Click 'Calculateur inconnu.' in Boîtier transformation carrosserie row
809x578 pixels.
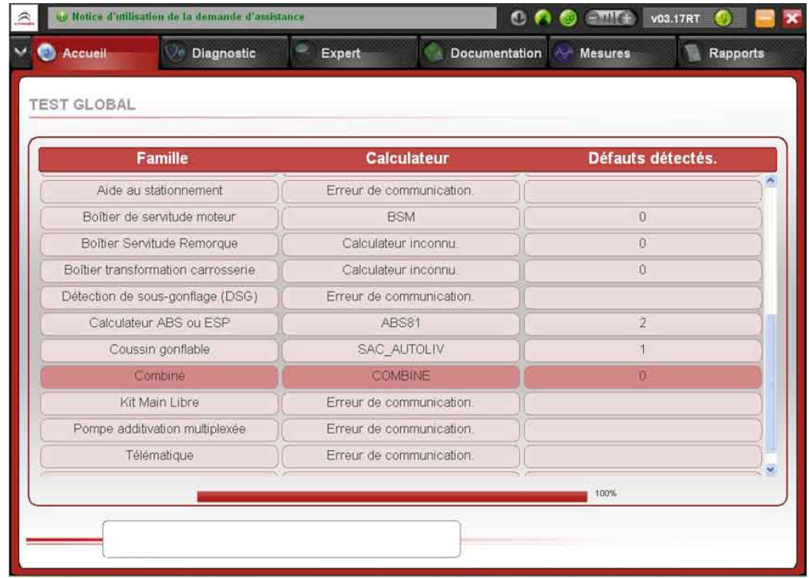click(401, 270)
